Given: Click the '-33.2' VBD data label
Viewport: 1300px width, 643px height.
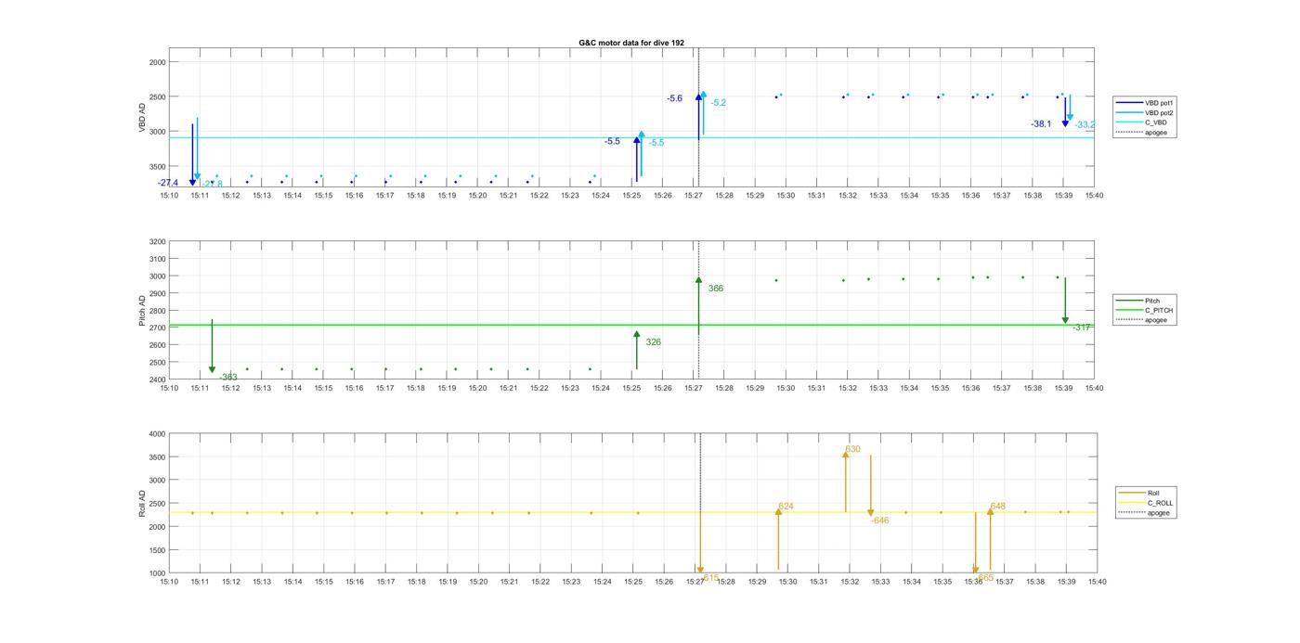Looking at the screenshot, I should (1085, 124).
